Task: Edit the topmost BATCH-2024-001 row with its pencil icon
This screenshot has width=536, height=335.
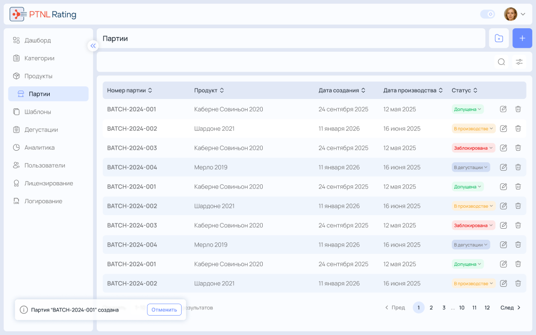Action: tap(503, 109)
